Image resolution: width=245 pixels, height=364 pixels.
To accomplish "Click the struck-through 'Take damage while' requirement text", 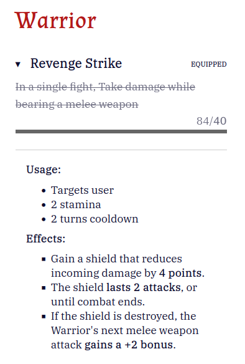I will pos(147,87).
